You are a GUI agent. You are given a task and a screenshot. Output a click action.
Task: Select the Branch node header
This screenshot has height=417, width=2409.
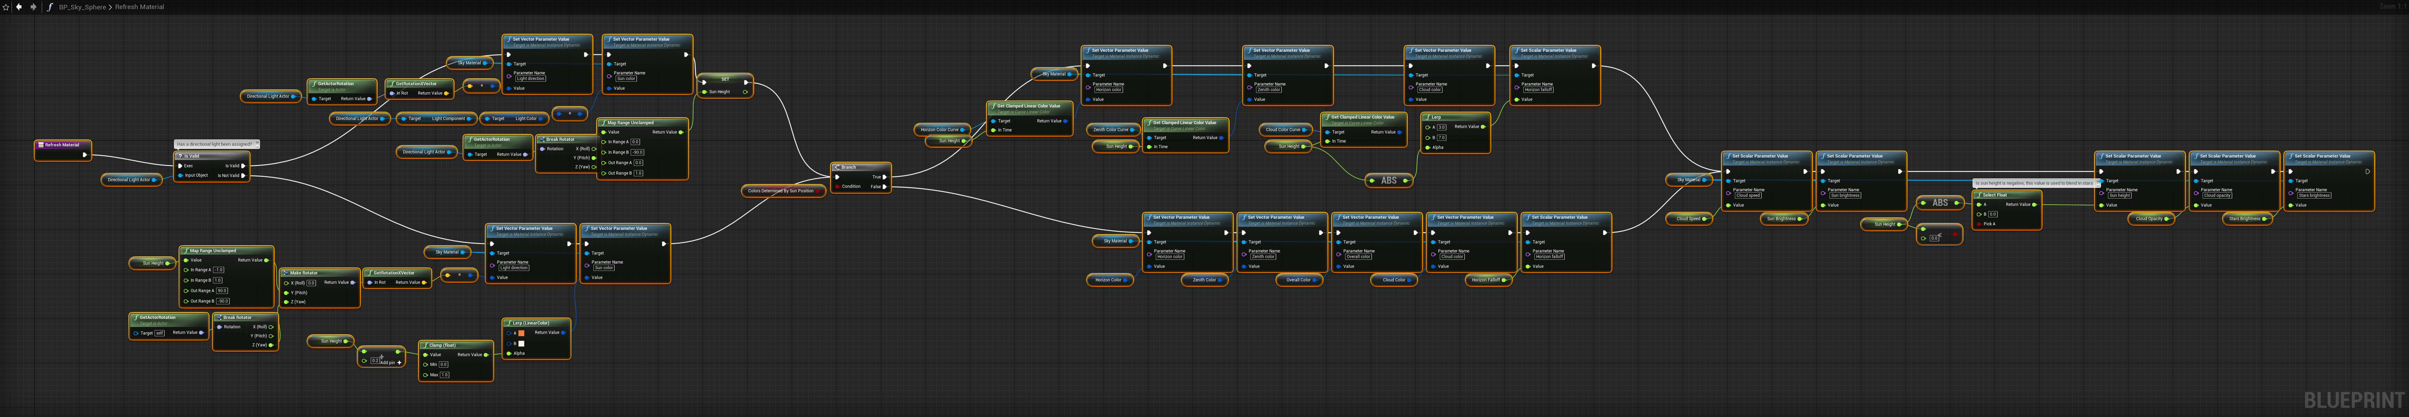pos(849,167)
